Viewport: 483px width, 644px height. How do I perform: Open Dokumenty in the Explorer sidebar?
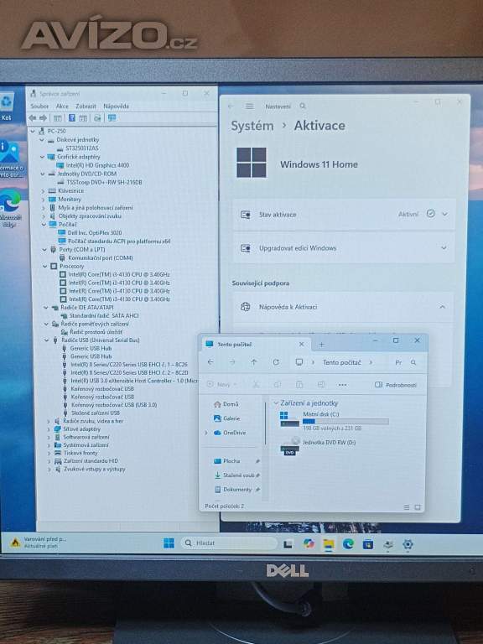pyautogui.click(x=233, y=490)
